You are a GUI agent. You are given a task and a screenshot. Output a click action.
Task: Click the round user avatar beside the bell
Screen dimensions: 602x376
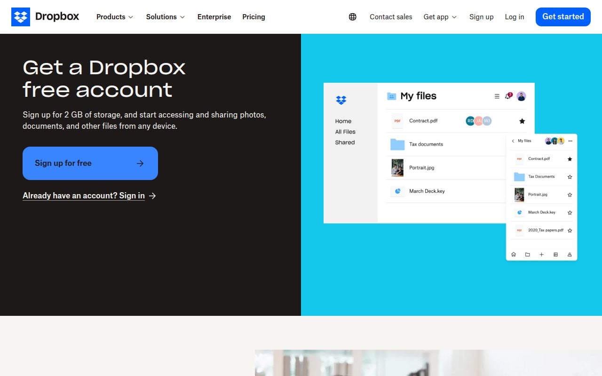521,96
